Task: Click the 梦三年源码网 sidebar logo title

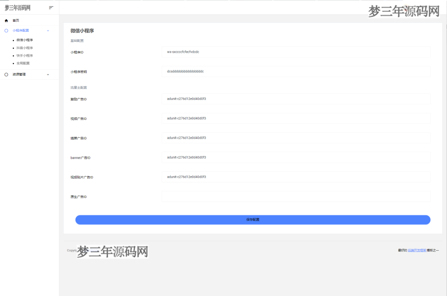Action: point(17,7)
